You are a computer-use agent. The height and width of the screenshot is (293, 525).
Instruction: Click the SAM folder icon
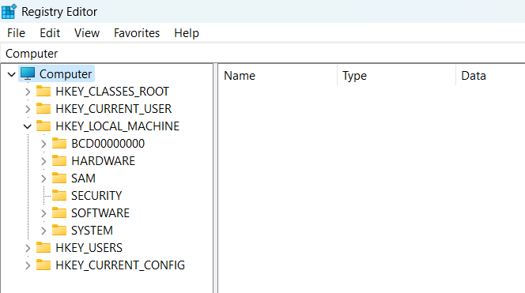coord(59,178)
